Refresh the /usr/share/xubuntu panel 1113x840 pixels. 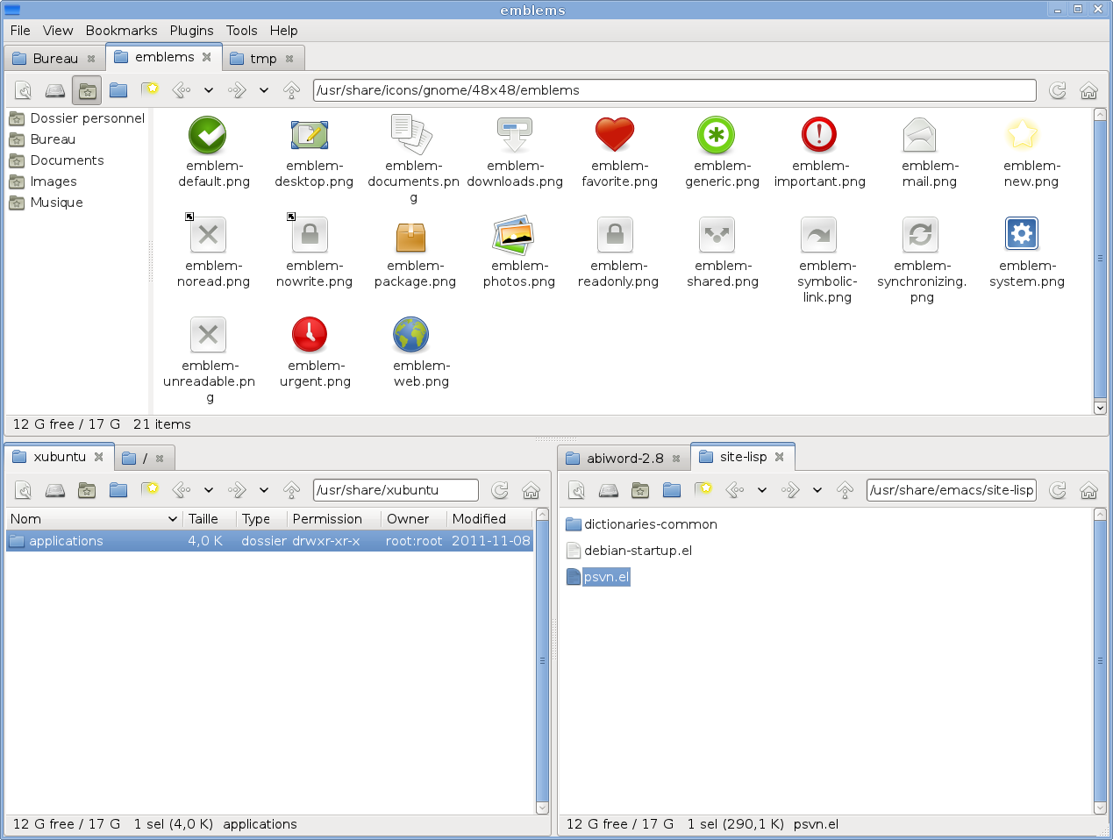(x=500, y=490)
